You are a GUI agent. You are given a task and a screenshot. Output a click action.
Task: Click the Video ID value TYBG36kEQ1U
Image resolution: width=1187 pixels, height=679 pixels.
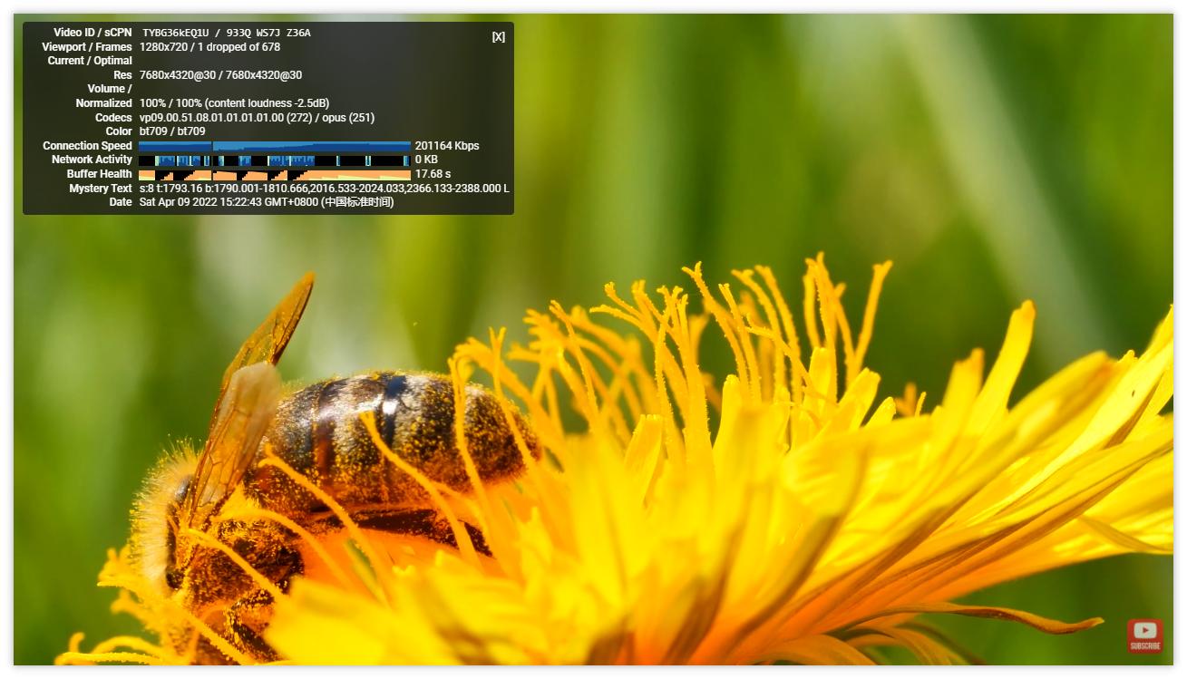tap(175, 33)
